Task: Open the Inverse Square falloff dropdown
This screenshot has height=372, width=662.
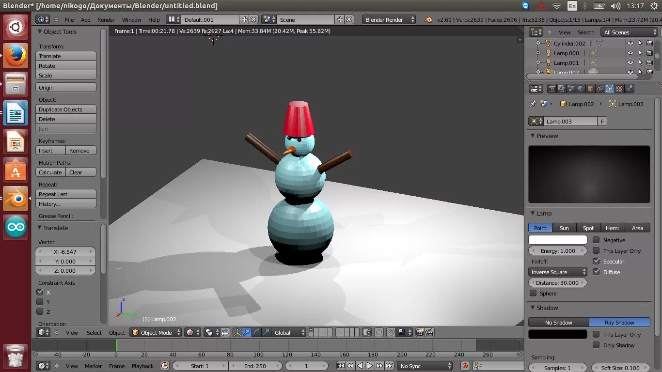Action: [x=557, y=272]
